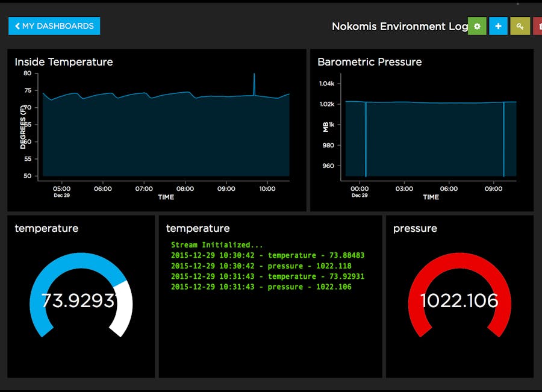Select the Barometric Pressure chart title

point(369,62)
